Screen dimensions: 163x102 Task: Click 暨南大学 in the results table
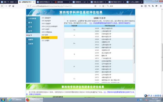104,55
